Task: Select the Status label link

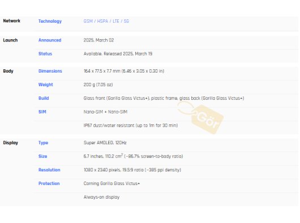Action: tap(45, 54)
